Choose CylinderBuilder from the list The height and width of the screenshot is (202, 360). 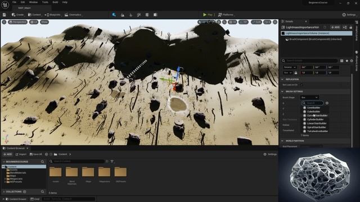315,120
